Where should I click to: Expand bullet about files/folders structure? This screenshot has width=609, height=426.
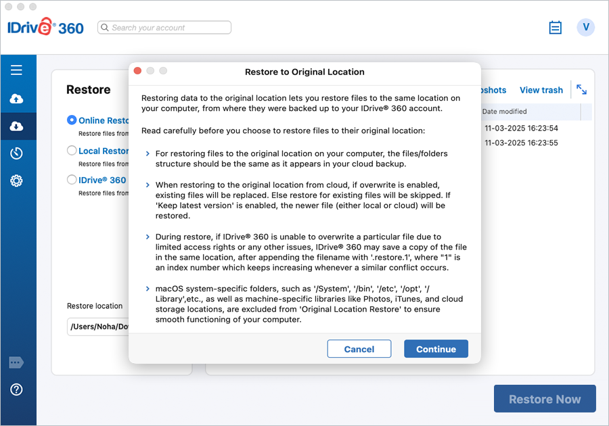148,153
